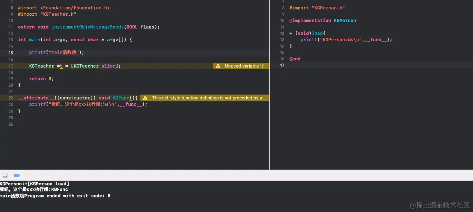Click line number 23 in the left editor gutter
Image resolution: width=473 pixels, height=212 pixels.
[x=11, y=104]
